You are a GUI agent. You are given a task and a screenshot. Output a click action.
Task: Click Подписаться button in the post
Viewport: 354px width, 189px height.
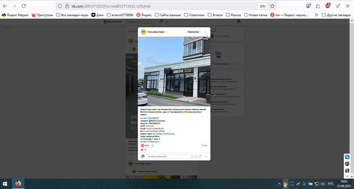click(x=193, y=32)
